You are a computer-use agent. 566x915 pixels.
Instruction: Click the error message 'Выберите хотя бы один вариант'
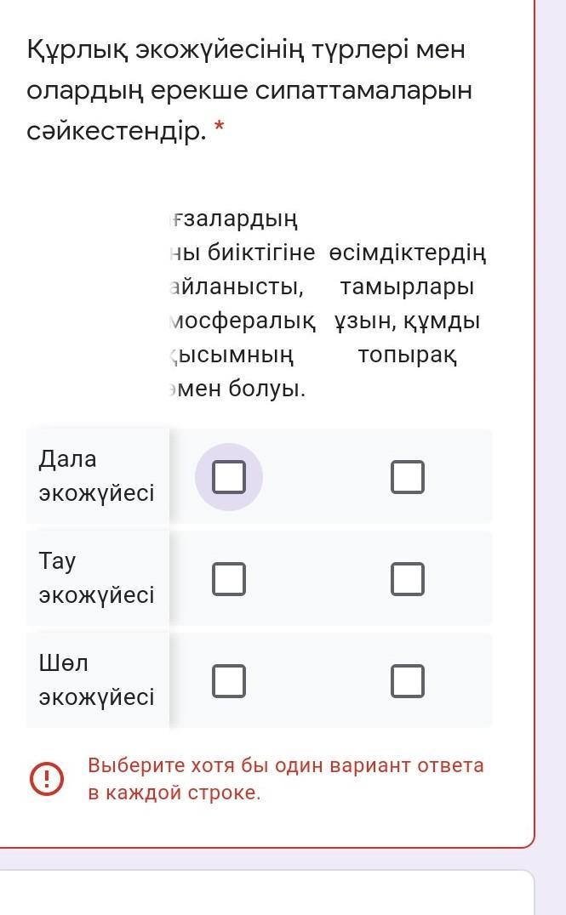coord(285,765)
